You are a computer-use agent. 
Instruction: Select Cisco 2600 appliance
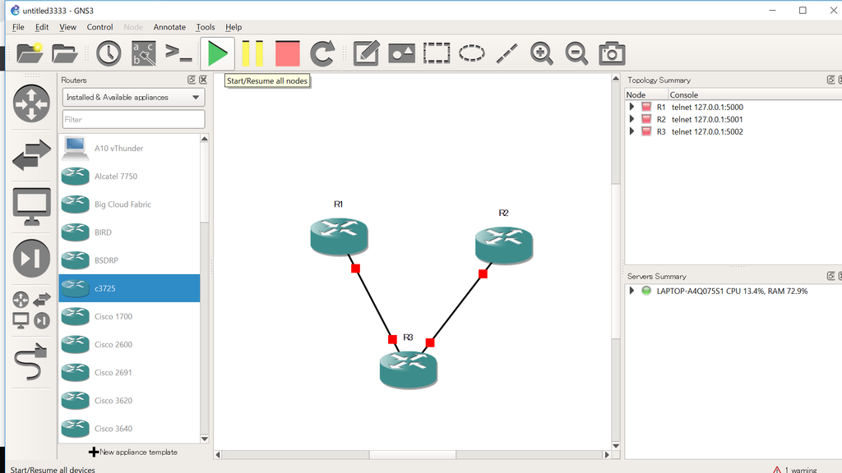click(129, 344)
